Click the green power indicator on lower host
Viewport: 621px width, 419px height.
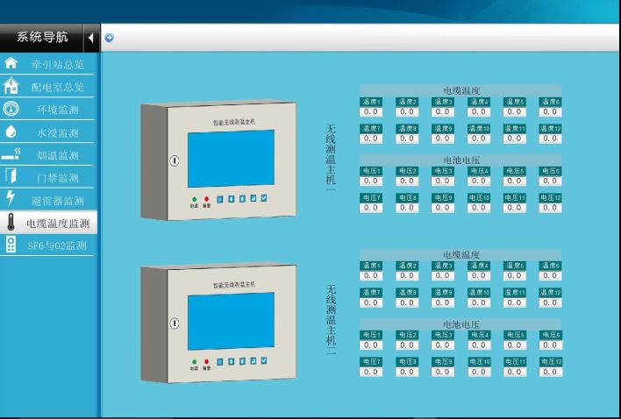point(194,362)
